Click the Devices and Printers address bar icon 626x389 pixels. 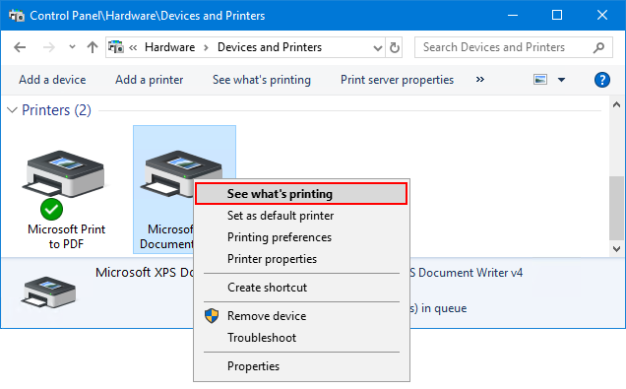click(x=116, y=47)
